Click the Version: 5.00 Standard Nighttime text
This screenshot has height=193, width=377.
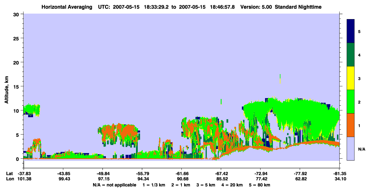click(x=281, y=7)
